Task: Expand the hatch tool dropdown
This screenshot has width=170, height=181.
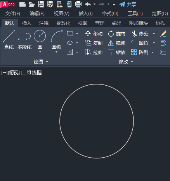Action: (x=77, y=52)
